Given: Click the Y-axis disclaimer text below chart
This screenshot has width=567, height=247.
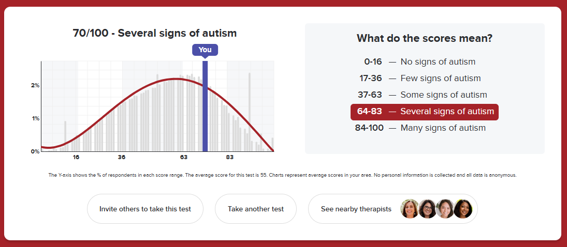Looking at the screenshot, I should (283, 175).
